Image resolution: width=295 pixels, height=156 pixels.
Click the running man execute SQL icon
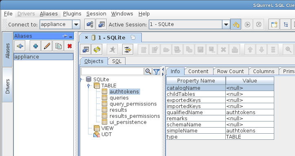[112, 50]
